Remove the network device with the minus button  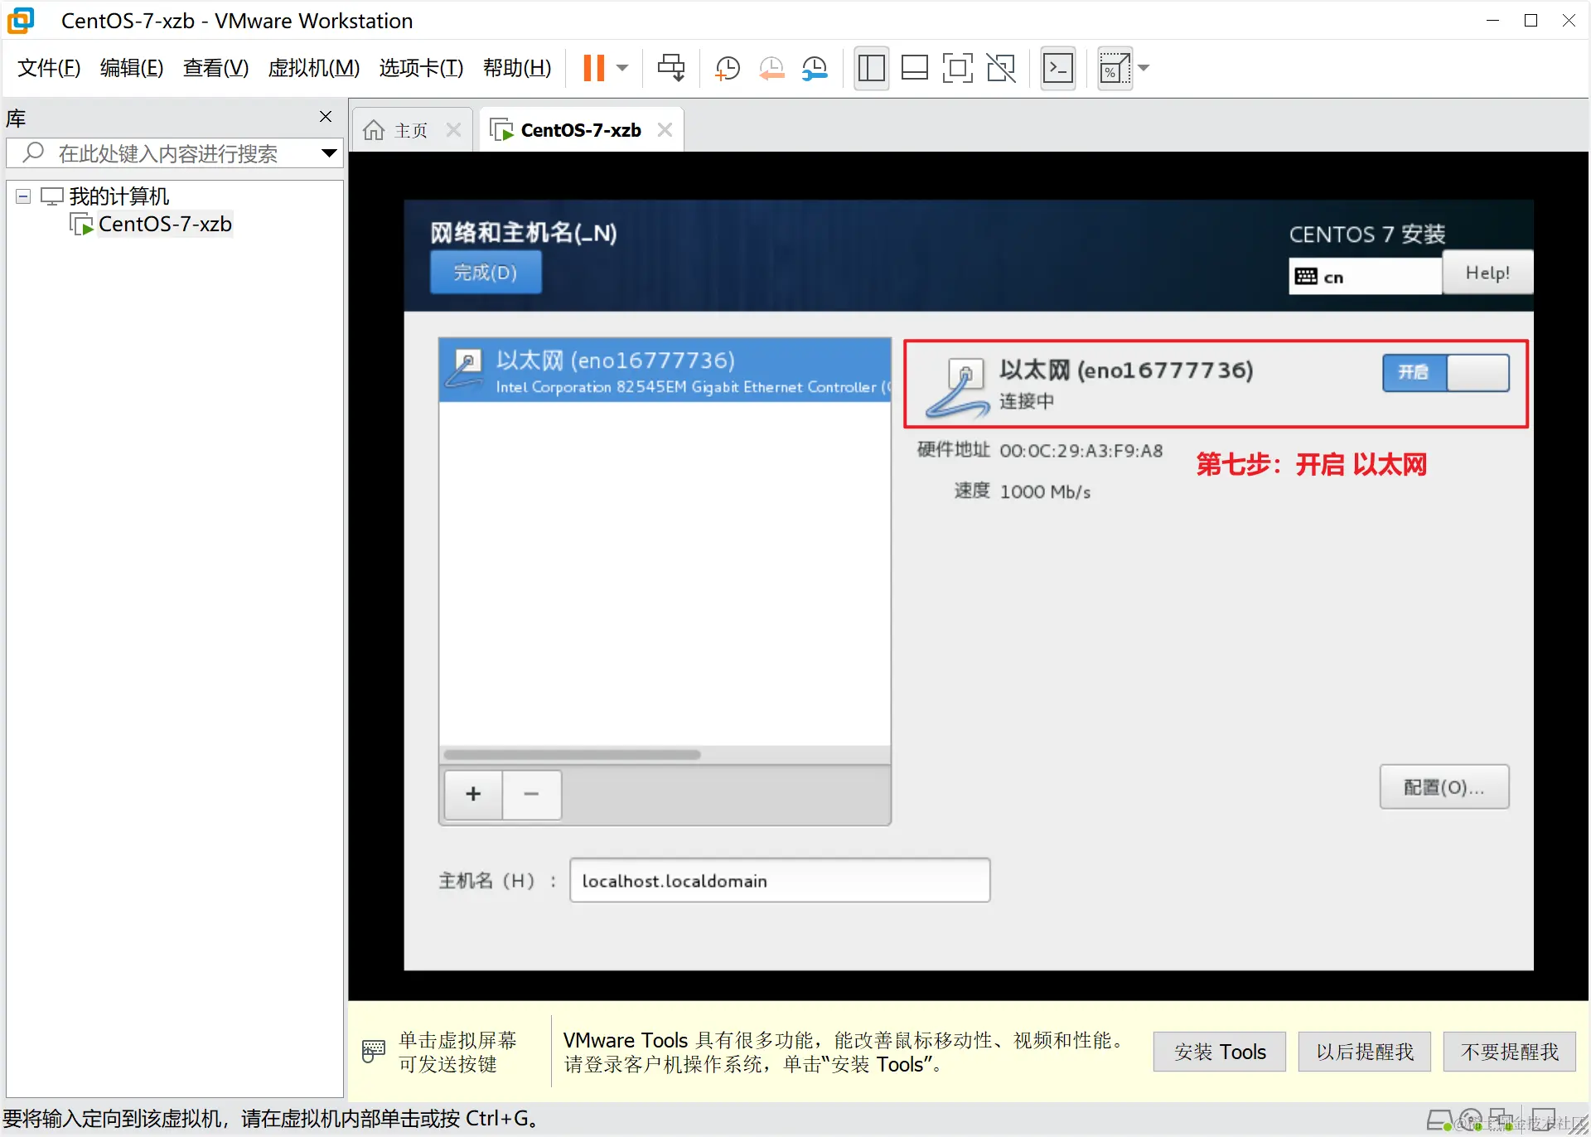(531, 794)
